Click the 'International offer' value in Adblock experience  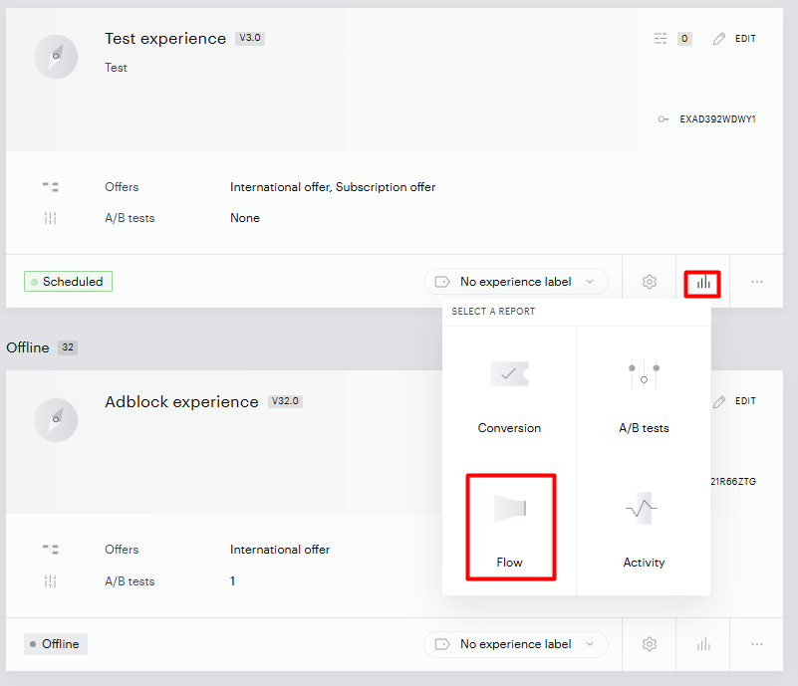point(280,550)
